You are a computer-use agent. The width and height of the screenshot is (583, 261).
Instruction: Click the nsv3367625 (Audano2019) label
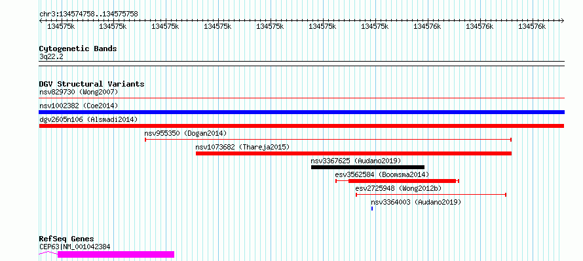356,161
